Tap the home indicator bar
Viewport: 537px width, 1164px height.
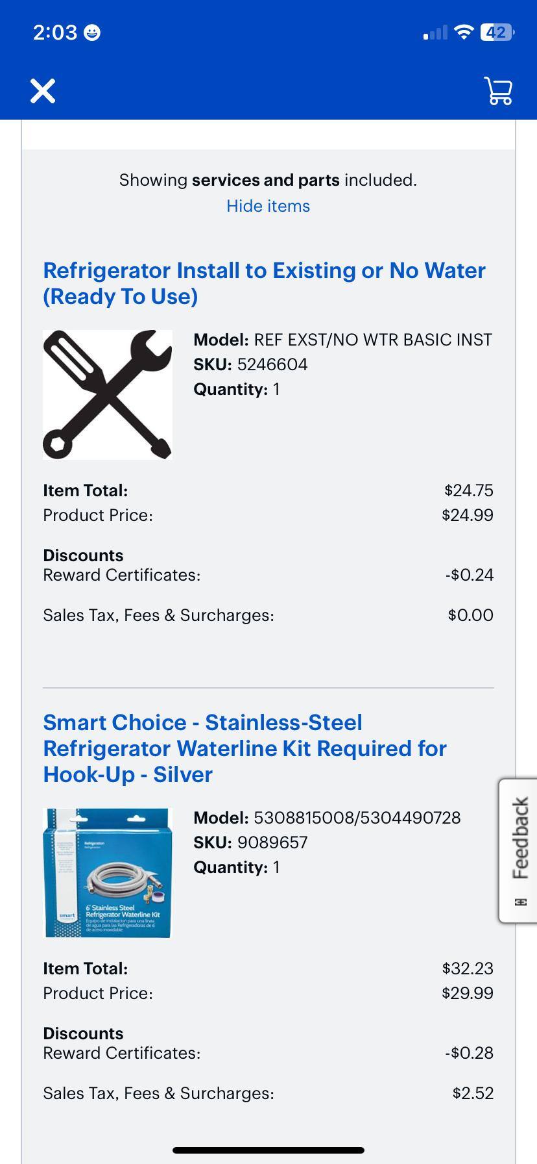[268, 1150]
